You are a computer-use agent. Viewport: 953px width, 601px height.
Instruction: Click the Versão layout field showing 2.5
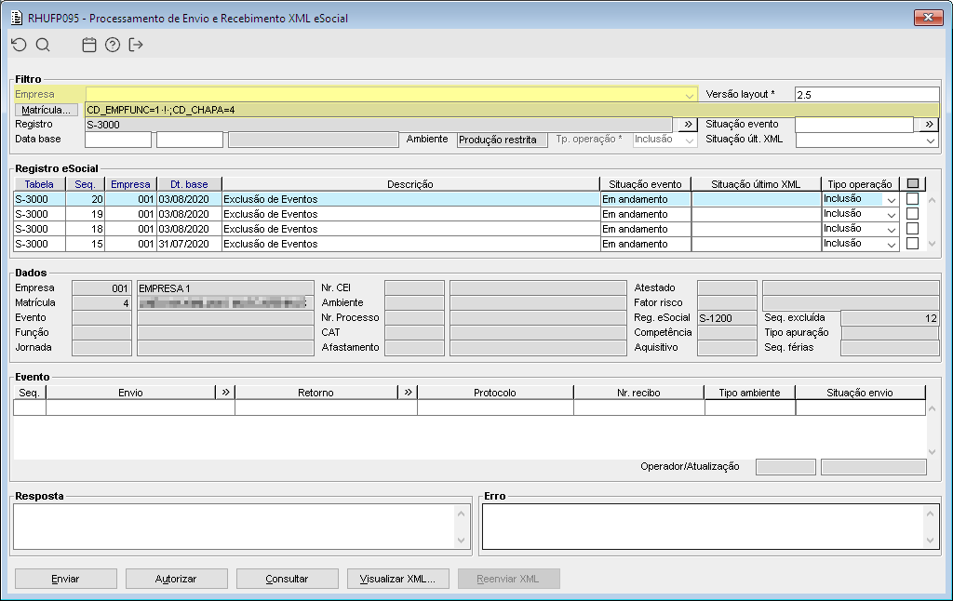[866, 94]
